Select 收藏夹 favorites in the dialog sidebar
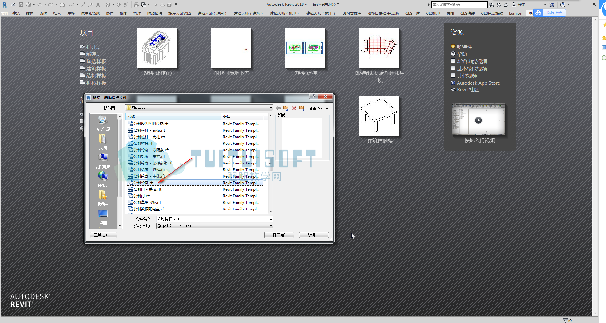 tap(103, 198)
